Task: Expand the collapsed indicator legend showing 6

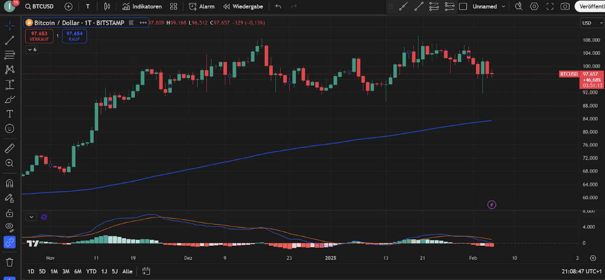Action: (x=32, y=49)
